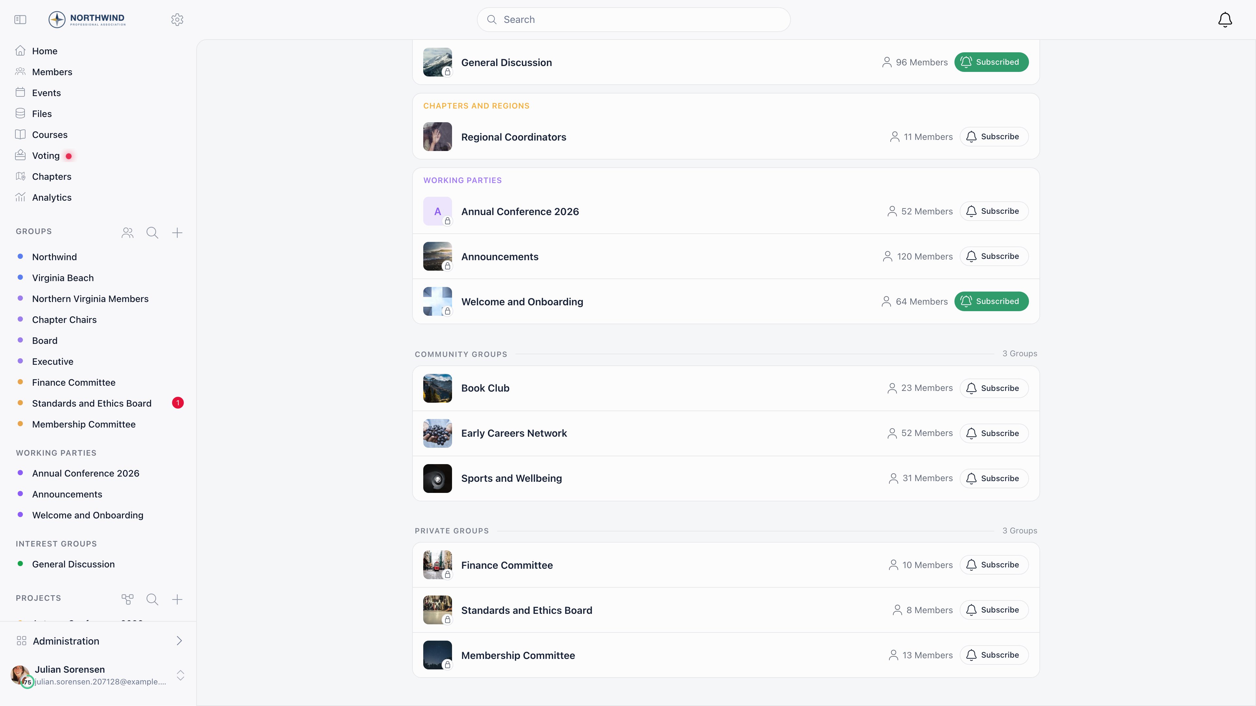Open Membership Committee in sidebar

click(84, 424)
